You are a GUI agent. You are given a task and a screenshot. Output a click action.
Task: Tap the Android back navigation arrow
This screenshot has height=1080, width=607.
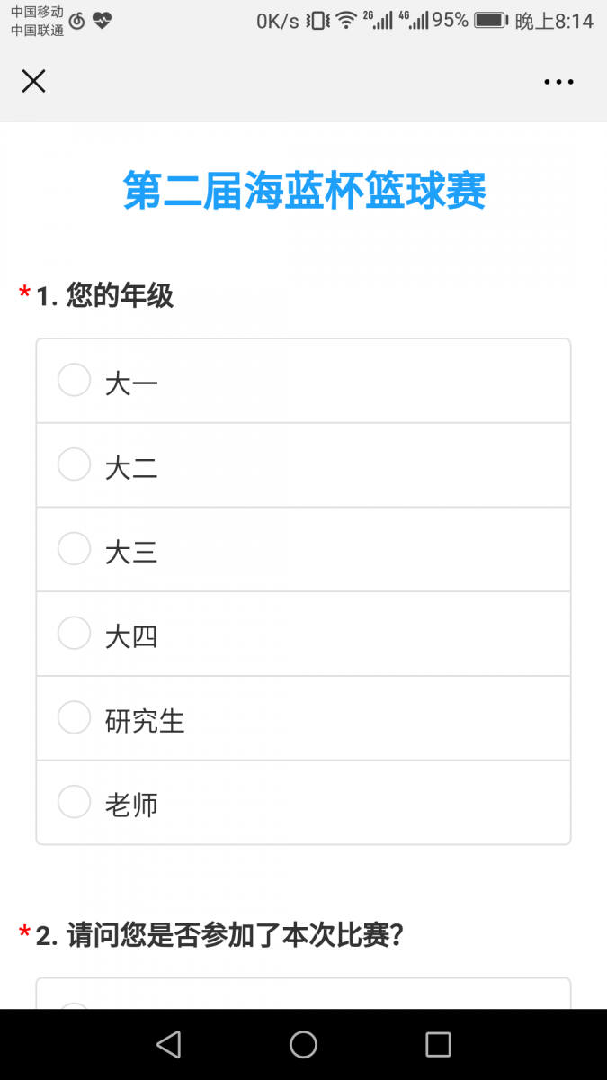pyautogui.click(x=168, y=1043)
